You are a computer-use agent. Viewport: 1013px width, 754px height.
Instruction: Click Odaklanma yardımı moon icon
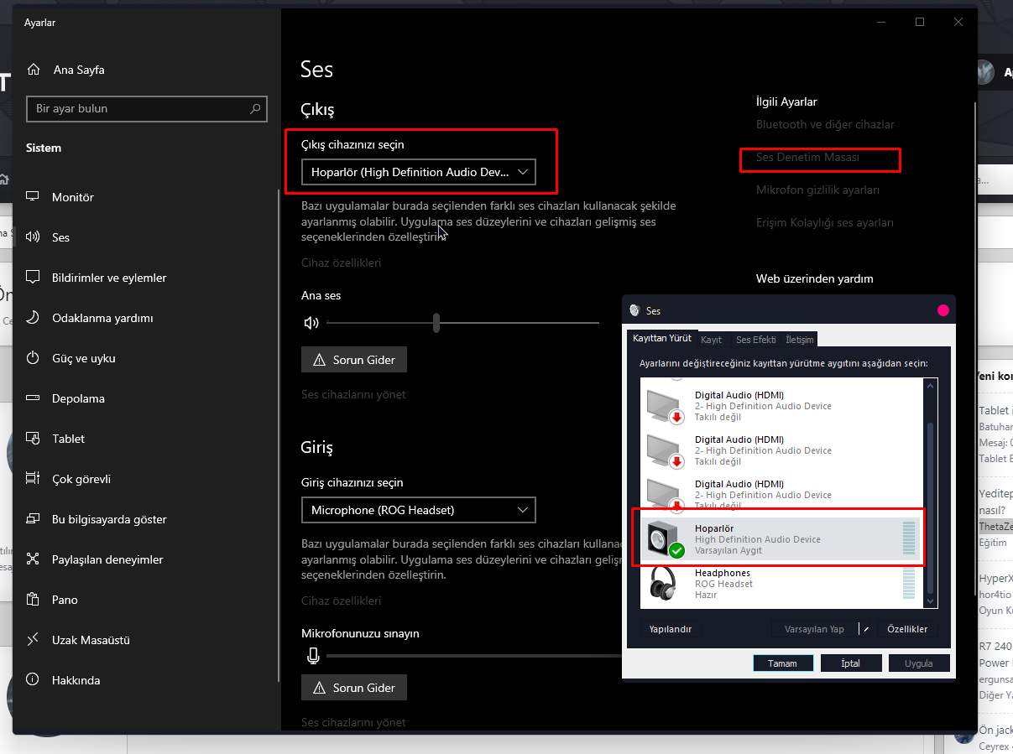[34, 318]
